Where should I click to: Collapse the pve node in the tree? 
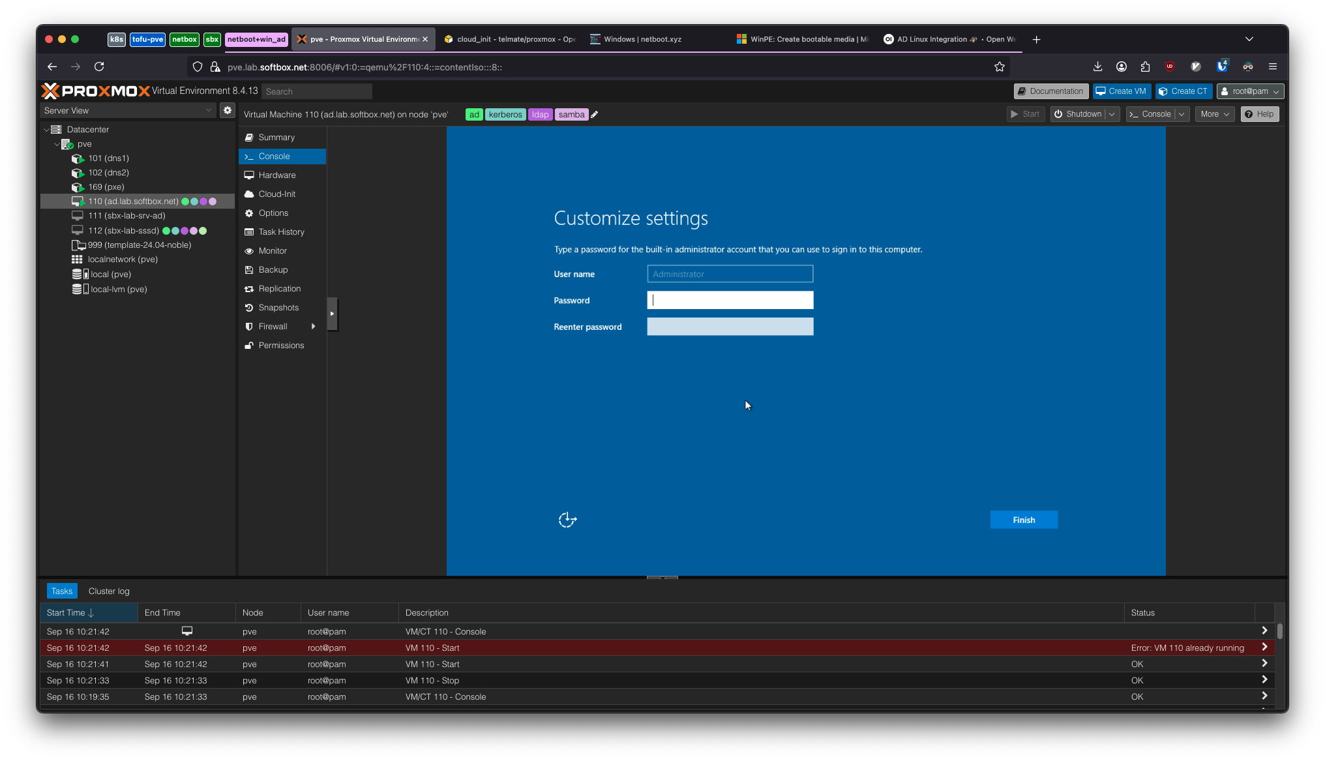point(57,144)
